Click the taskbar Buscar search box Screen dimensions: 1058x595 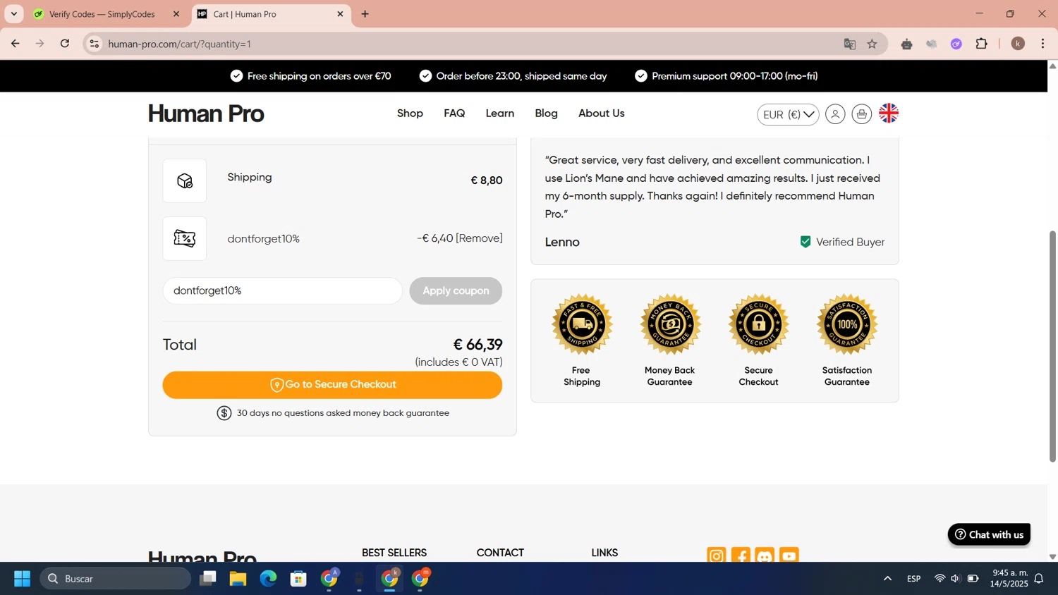tap(115, 579)
